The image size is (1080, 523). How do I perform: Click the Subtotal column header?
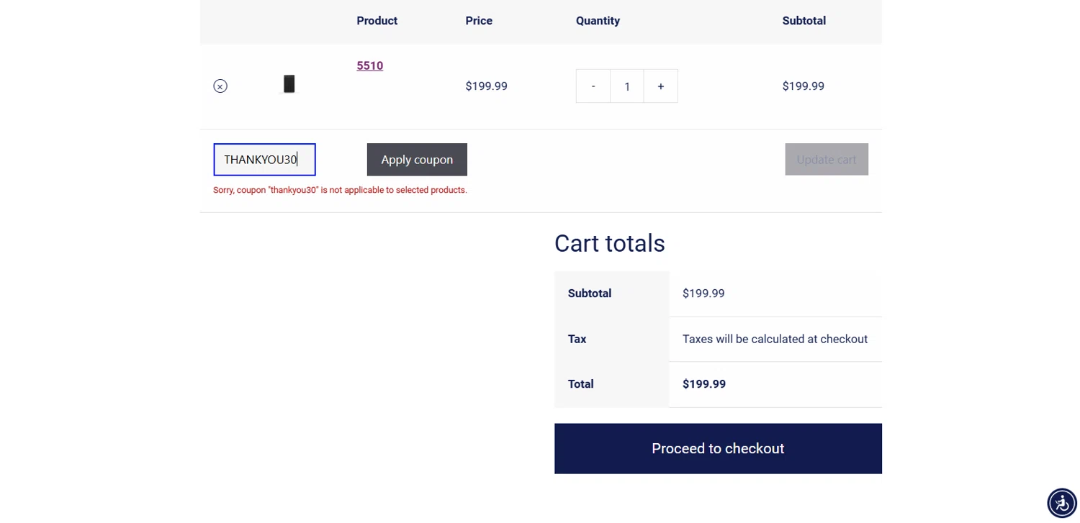click(804, 21)
